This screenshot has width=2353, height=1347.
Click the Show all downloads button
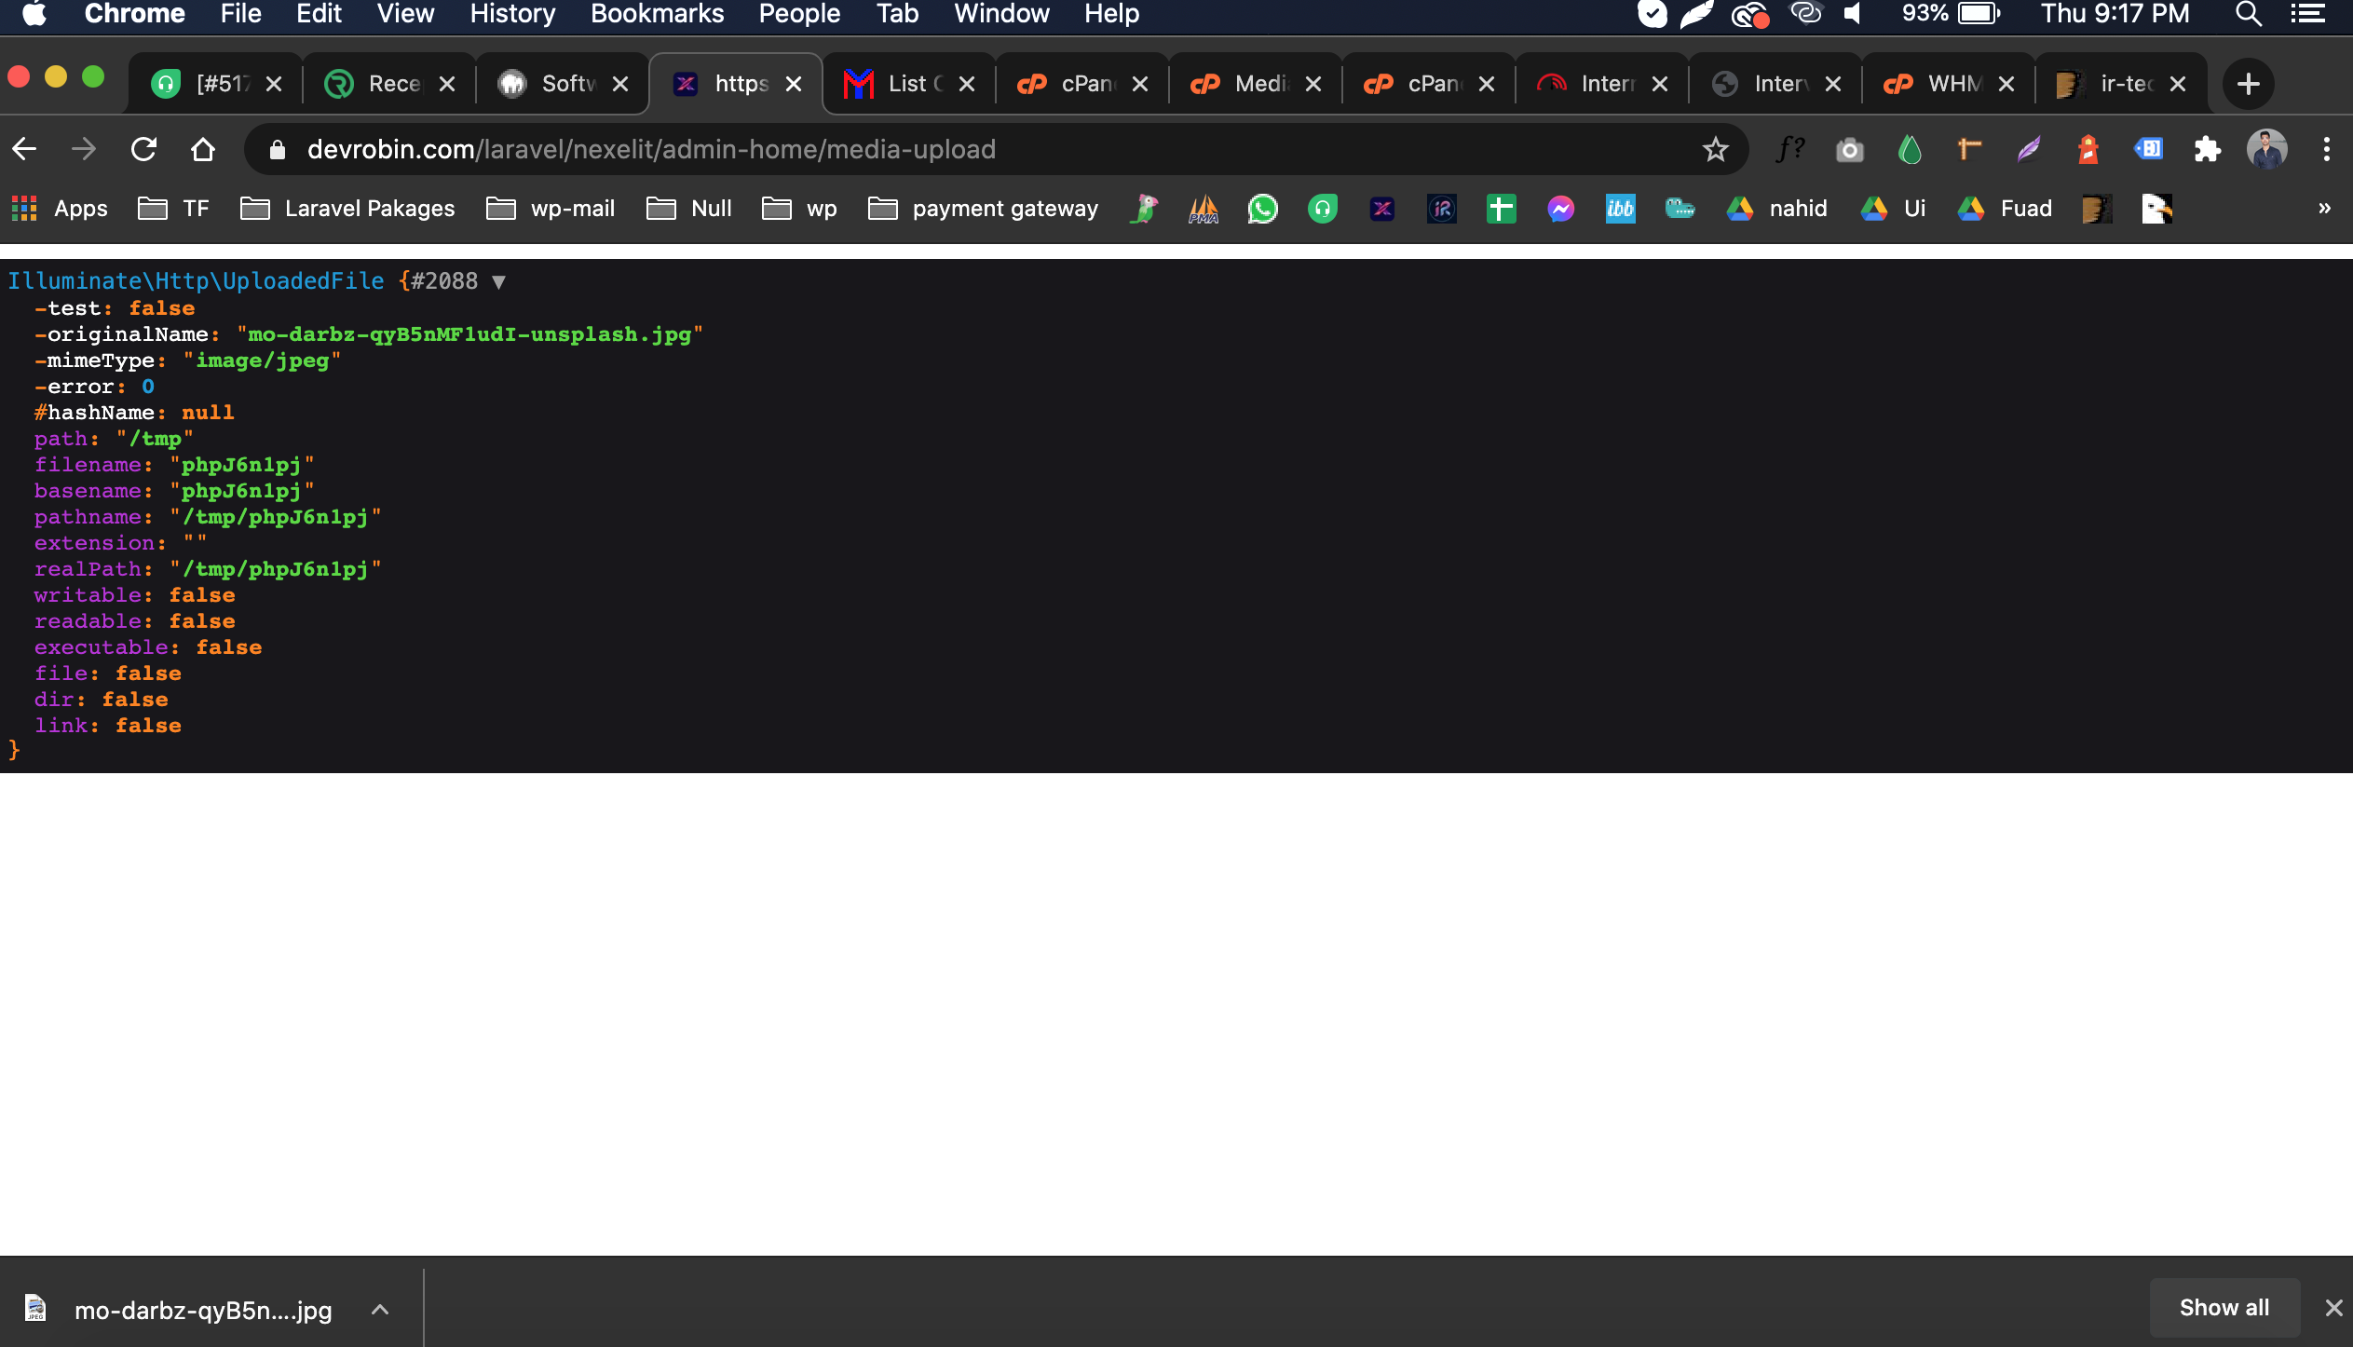pyautogui.click(x=2224, y=1307)
